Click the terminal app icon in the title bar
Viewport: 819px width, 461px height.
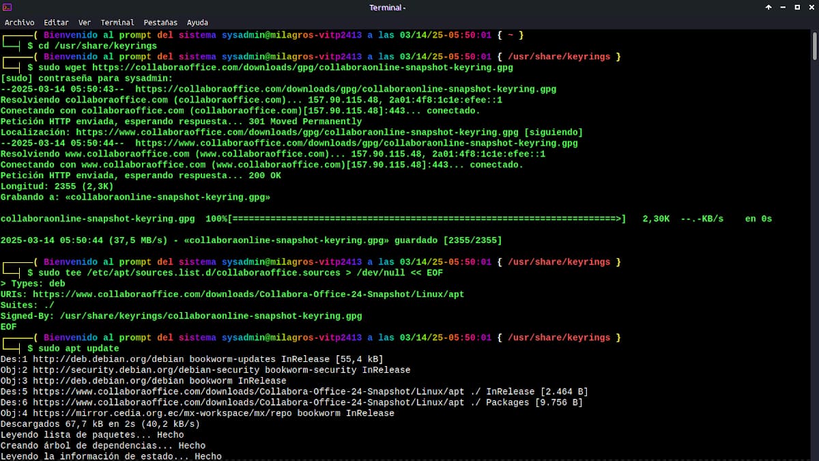8,8
